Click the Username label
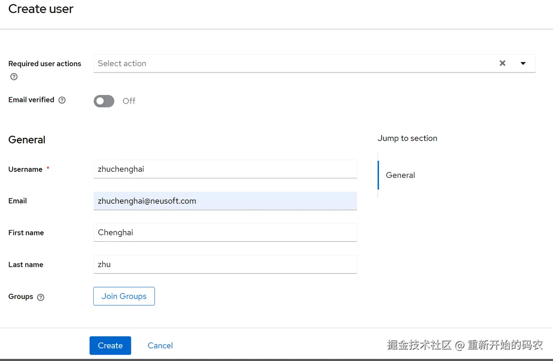The image size is (553, 361). tap(25, 169)
